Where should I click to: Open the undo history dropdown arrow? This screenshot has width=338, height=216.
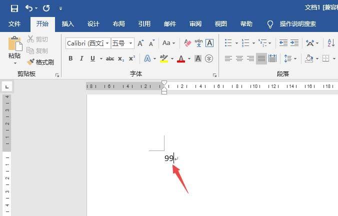click(x=36, y=8)
